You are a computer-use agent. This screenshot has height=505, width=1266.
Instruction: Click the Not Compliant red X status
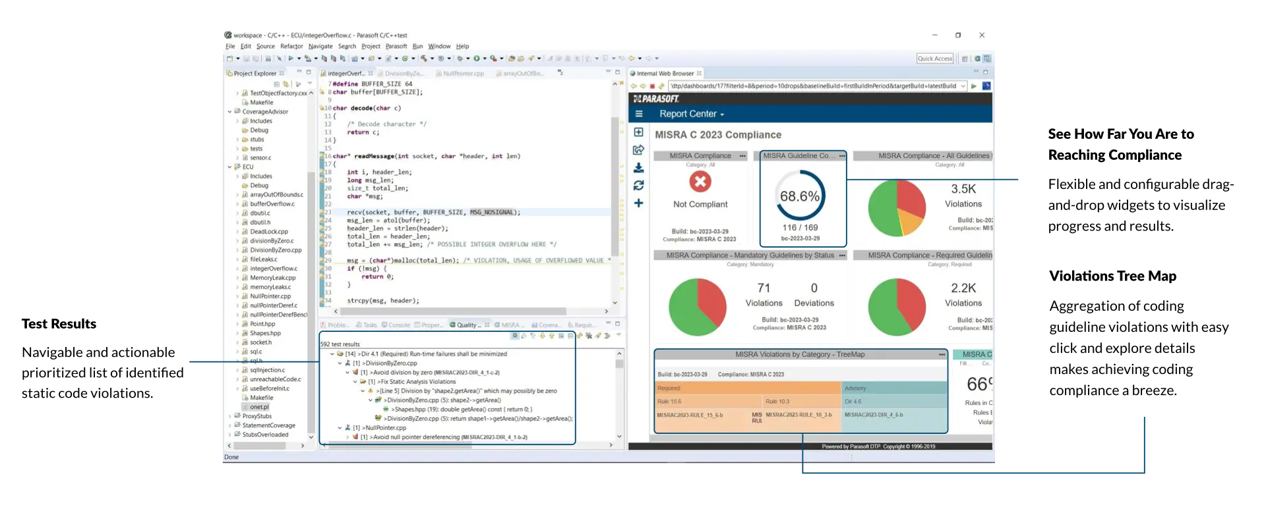click(x=700, y=182)
